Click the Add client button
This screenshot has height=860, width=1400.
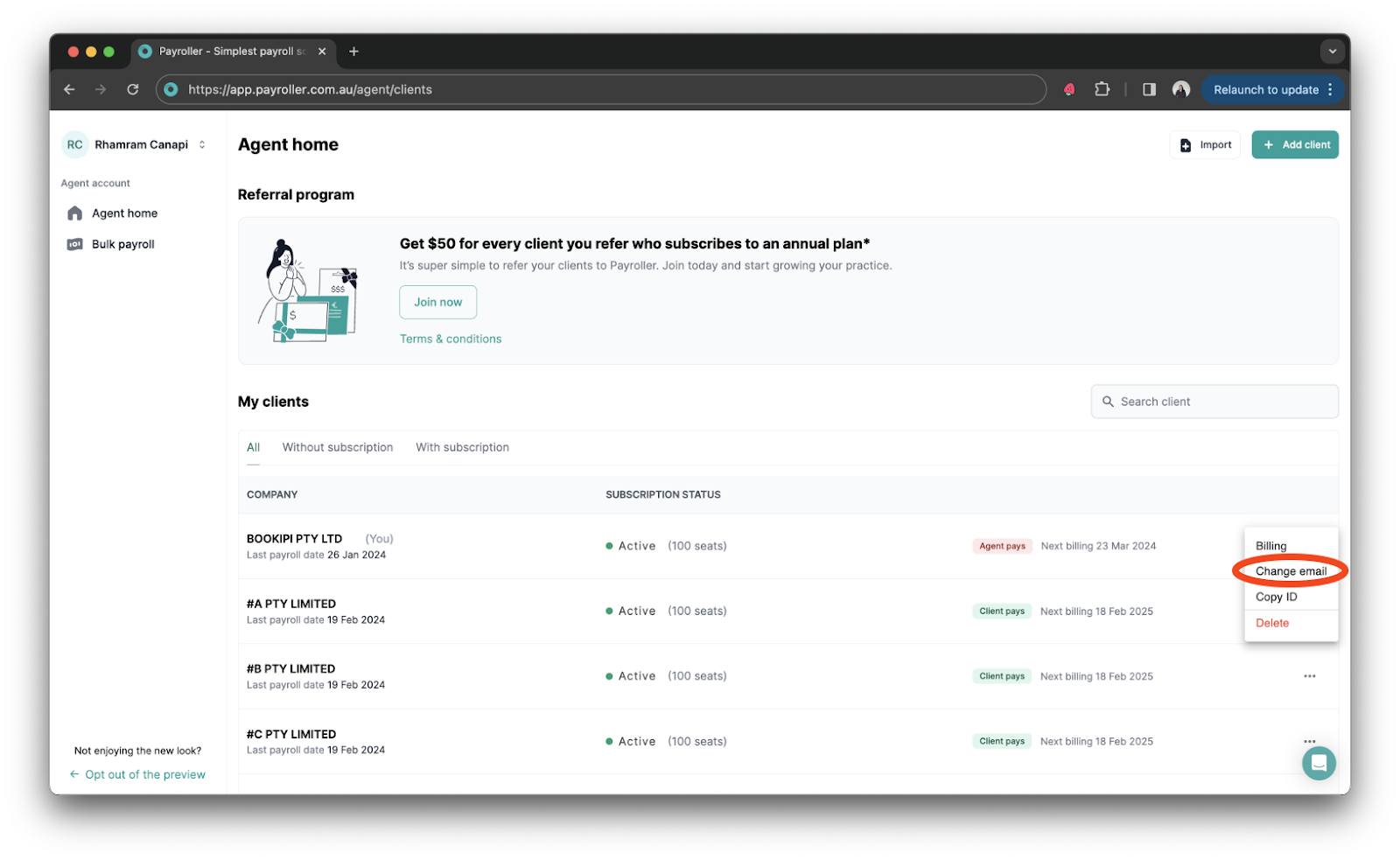pyautogui.click(x=1295, y=145)
